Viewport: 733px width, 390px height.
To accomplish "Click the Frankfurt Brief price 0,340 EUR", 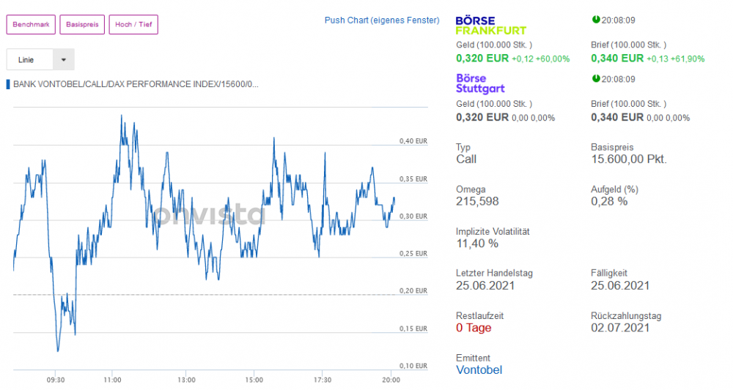I will 617,58.
